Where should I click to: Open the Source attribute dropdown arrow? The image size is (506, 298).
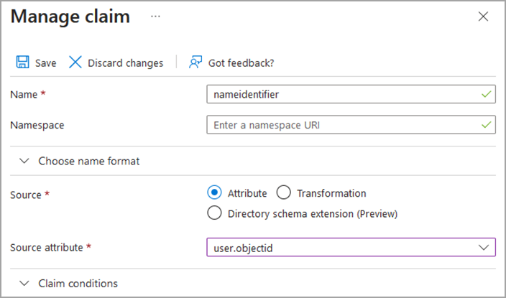484,247
